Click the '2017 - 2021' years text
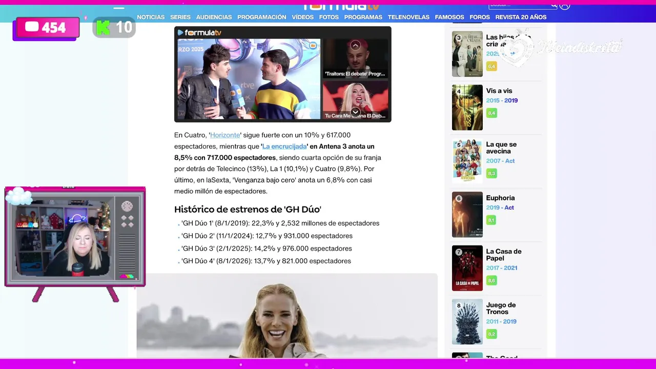 click(502, 268)
